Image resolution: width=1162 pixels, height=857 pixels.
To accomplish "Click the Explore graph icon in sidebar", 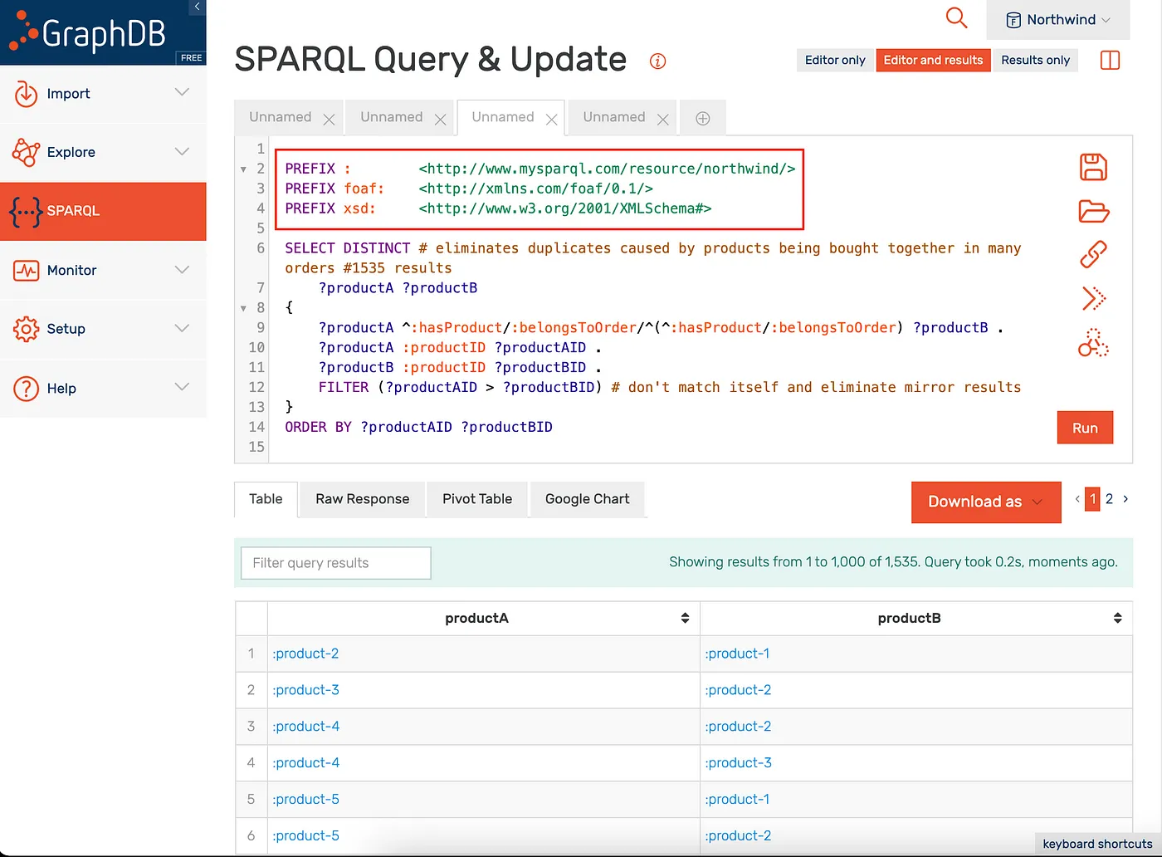I will point(26,152).
